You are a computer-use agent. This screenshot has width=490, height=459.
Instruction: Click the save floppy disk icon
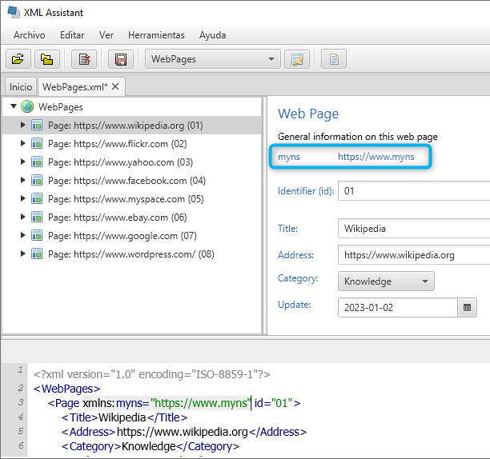121,59
